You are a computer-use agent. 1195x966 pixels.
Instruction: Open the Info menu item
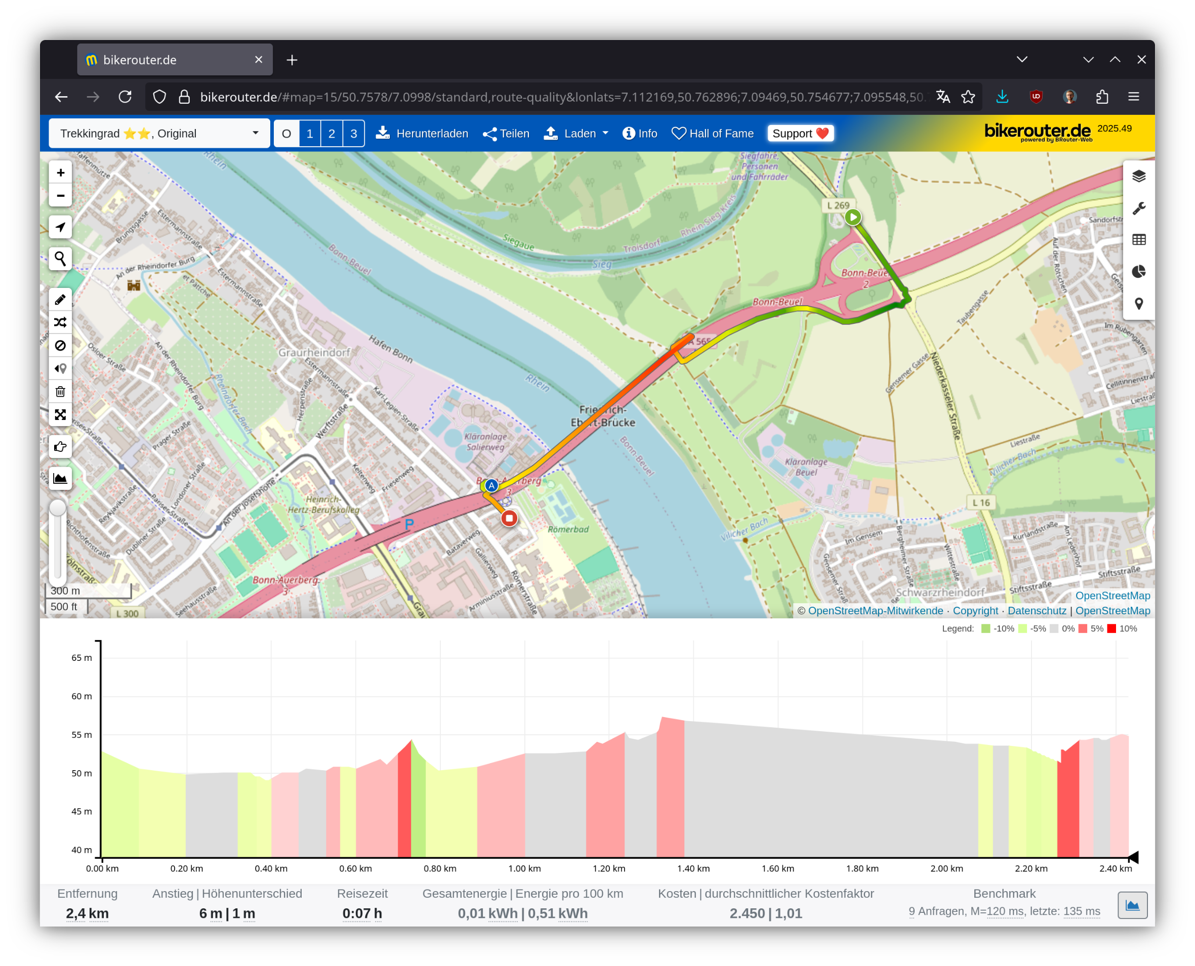[640, 134]
